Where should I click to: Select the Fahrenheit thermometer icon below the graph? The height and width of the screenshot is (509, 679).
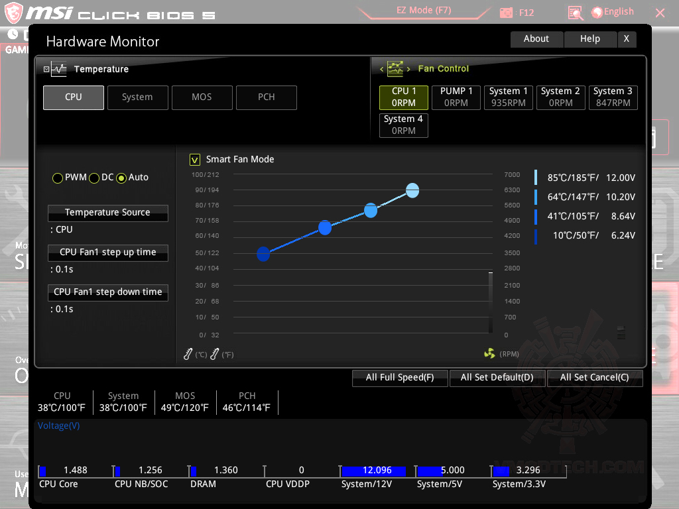(x=214, y=355)
